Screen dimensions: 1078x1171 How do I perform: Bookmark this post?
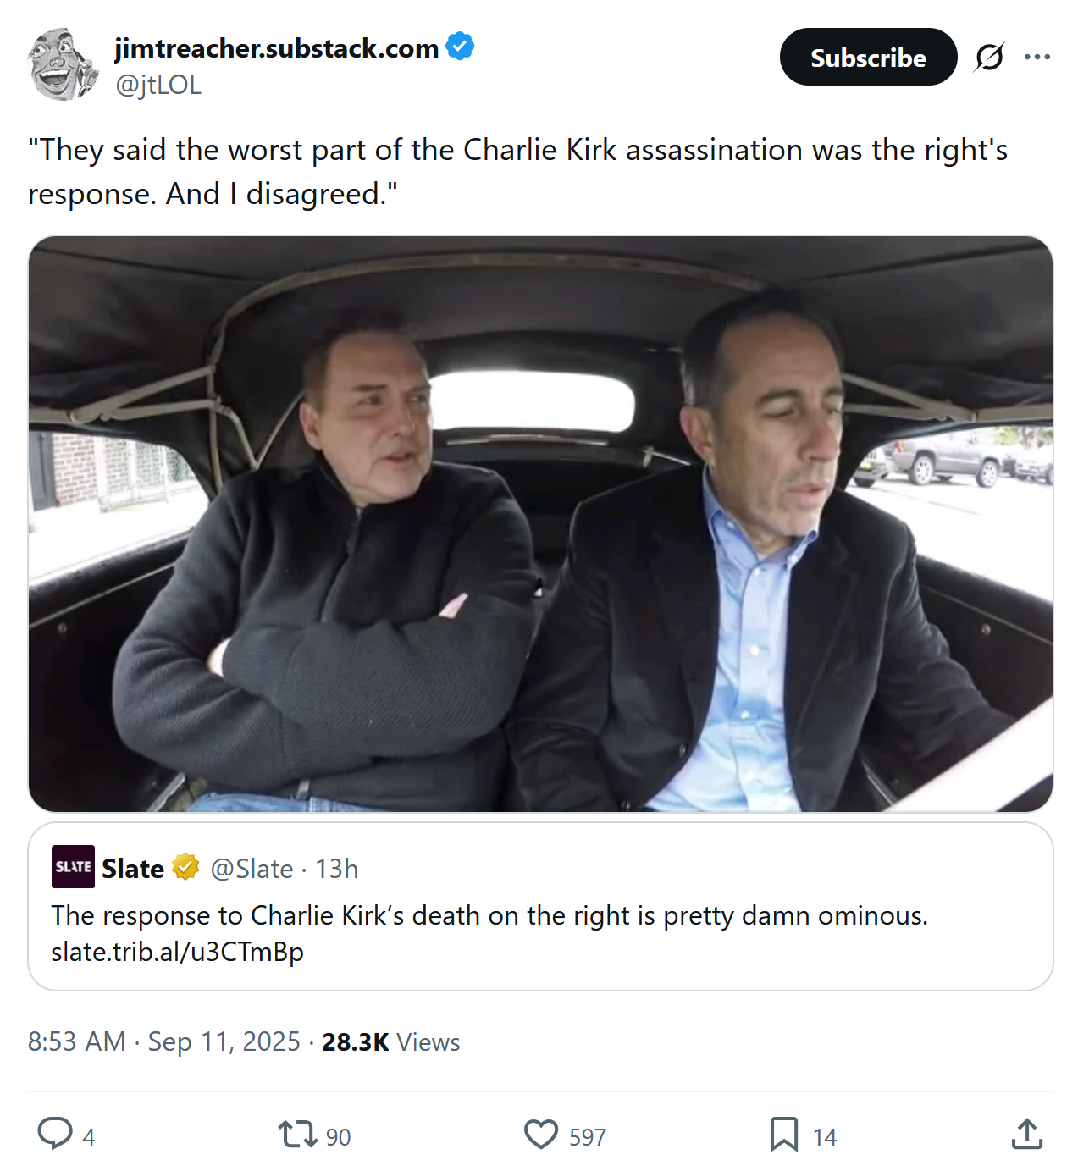click(x=783, y=1134)
